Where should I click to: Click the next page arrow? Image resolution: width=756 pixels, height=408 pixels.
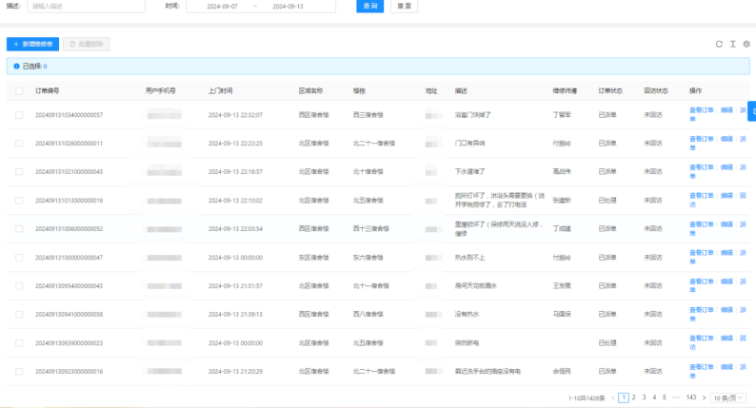tap(704, 398)
